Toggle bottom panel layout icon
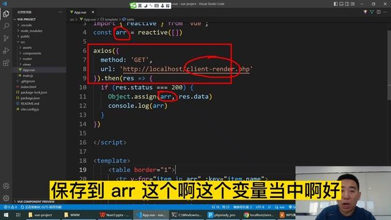Screen dimensions: 391x220 pyautogui.click(x=342, y=4)
